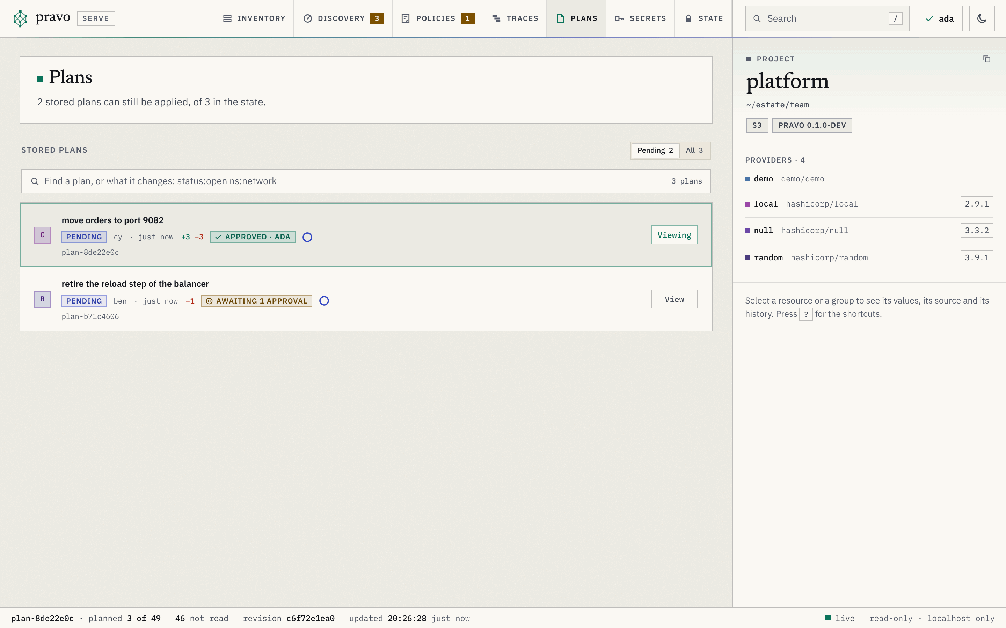
Task: Click the PENDING tag on cy's plan
Action: click(x=84, y=237)
